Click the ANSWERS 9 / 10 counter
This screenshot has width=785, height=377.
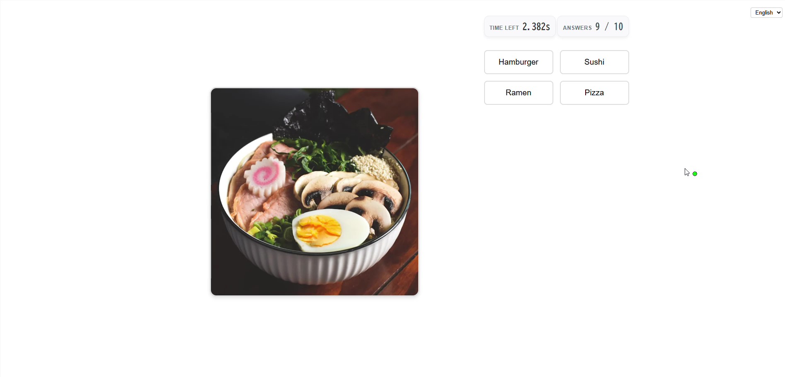pyautogui.click(x=593, y=27)
